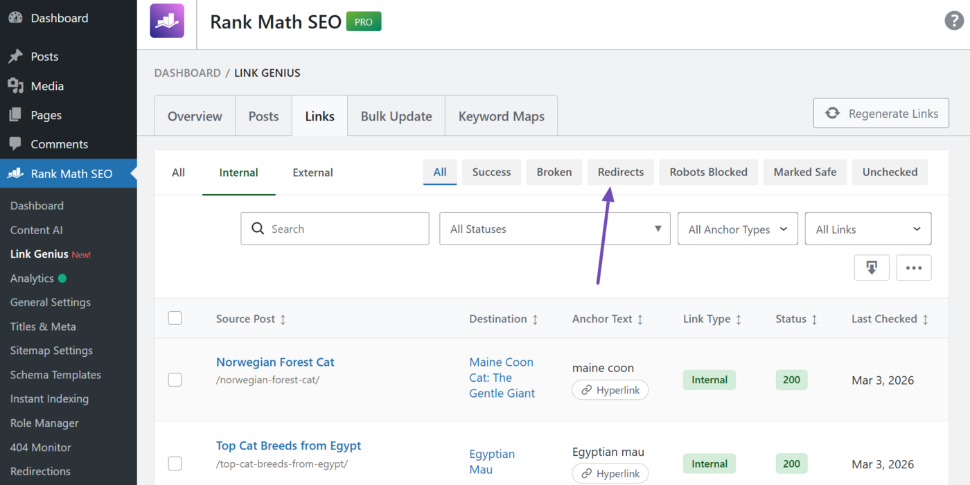Click the Rank Math SEO logo icon

166,21
